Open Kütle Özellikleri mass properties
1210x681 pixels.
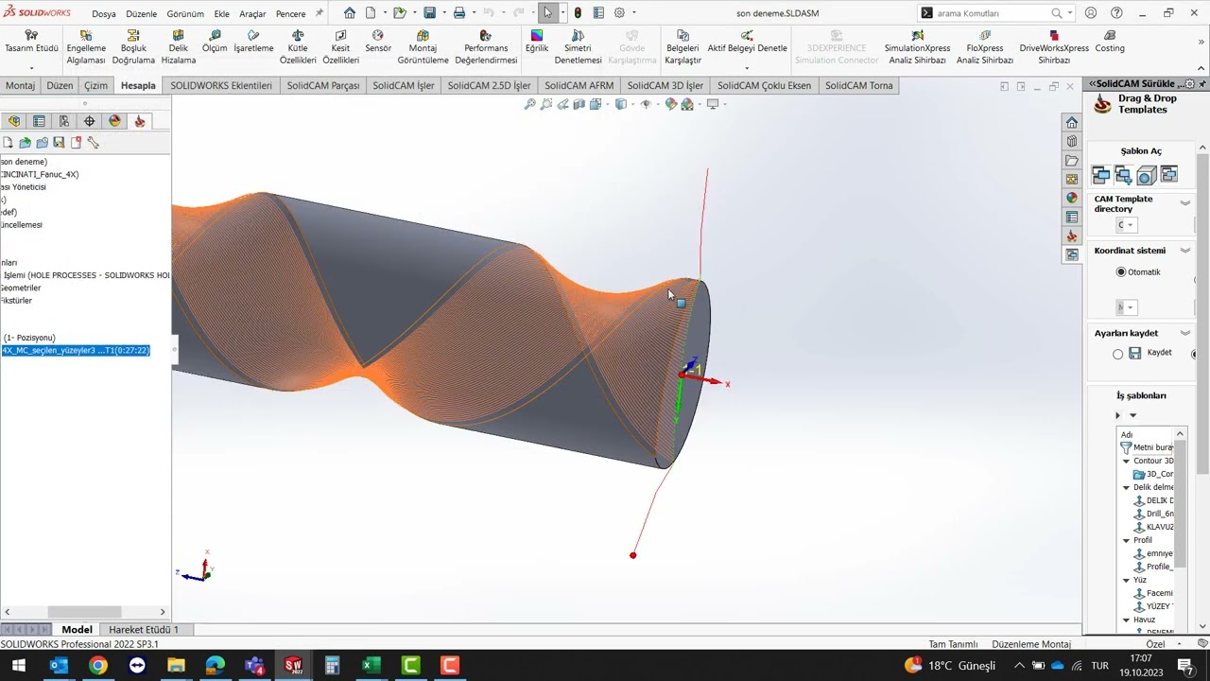(x=298, y=47)
